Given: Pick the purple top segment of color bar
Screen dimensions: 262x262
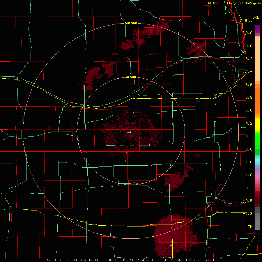Looking at the screenshot, I should pos(257,29).
